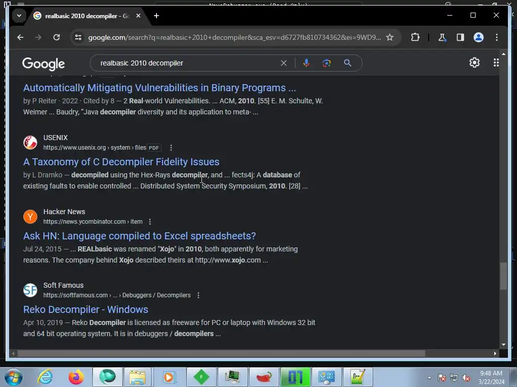The height and width of the screenshot is (387, 517).
Task: Click the address bar URL
Action: 234,37
